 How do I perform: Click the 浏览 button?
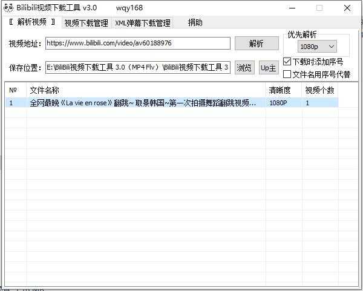(244, 68)
